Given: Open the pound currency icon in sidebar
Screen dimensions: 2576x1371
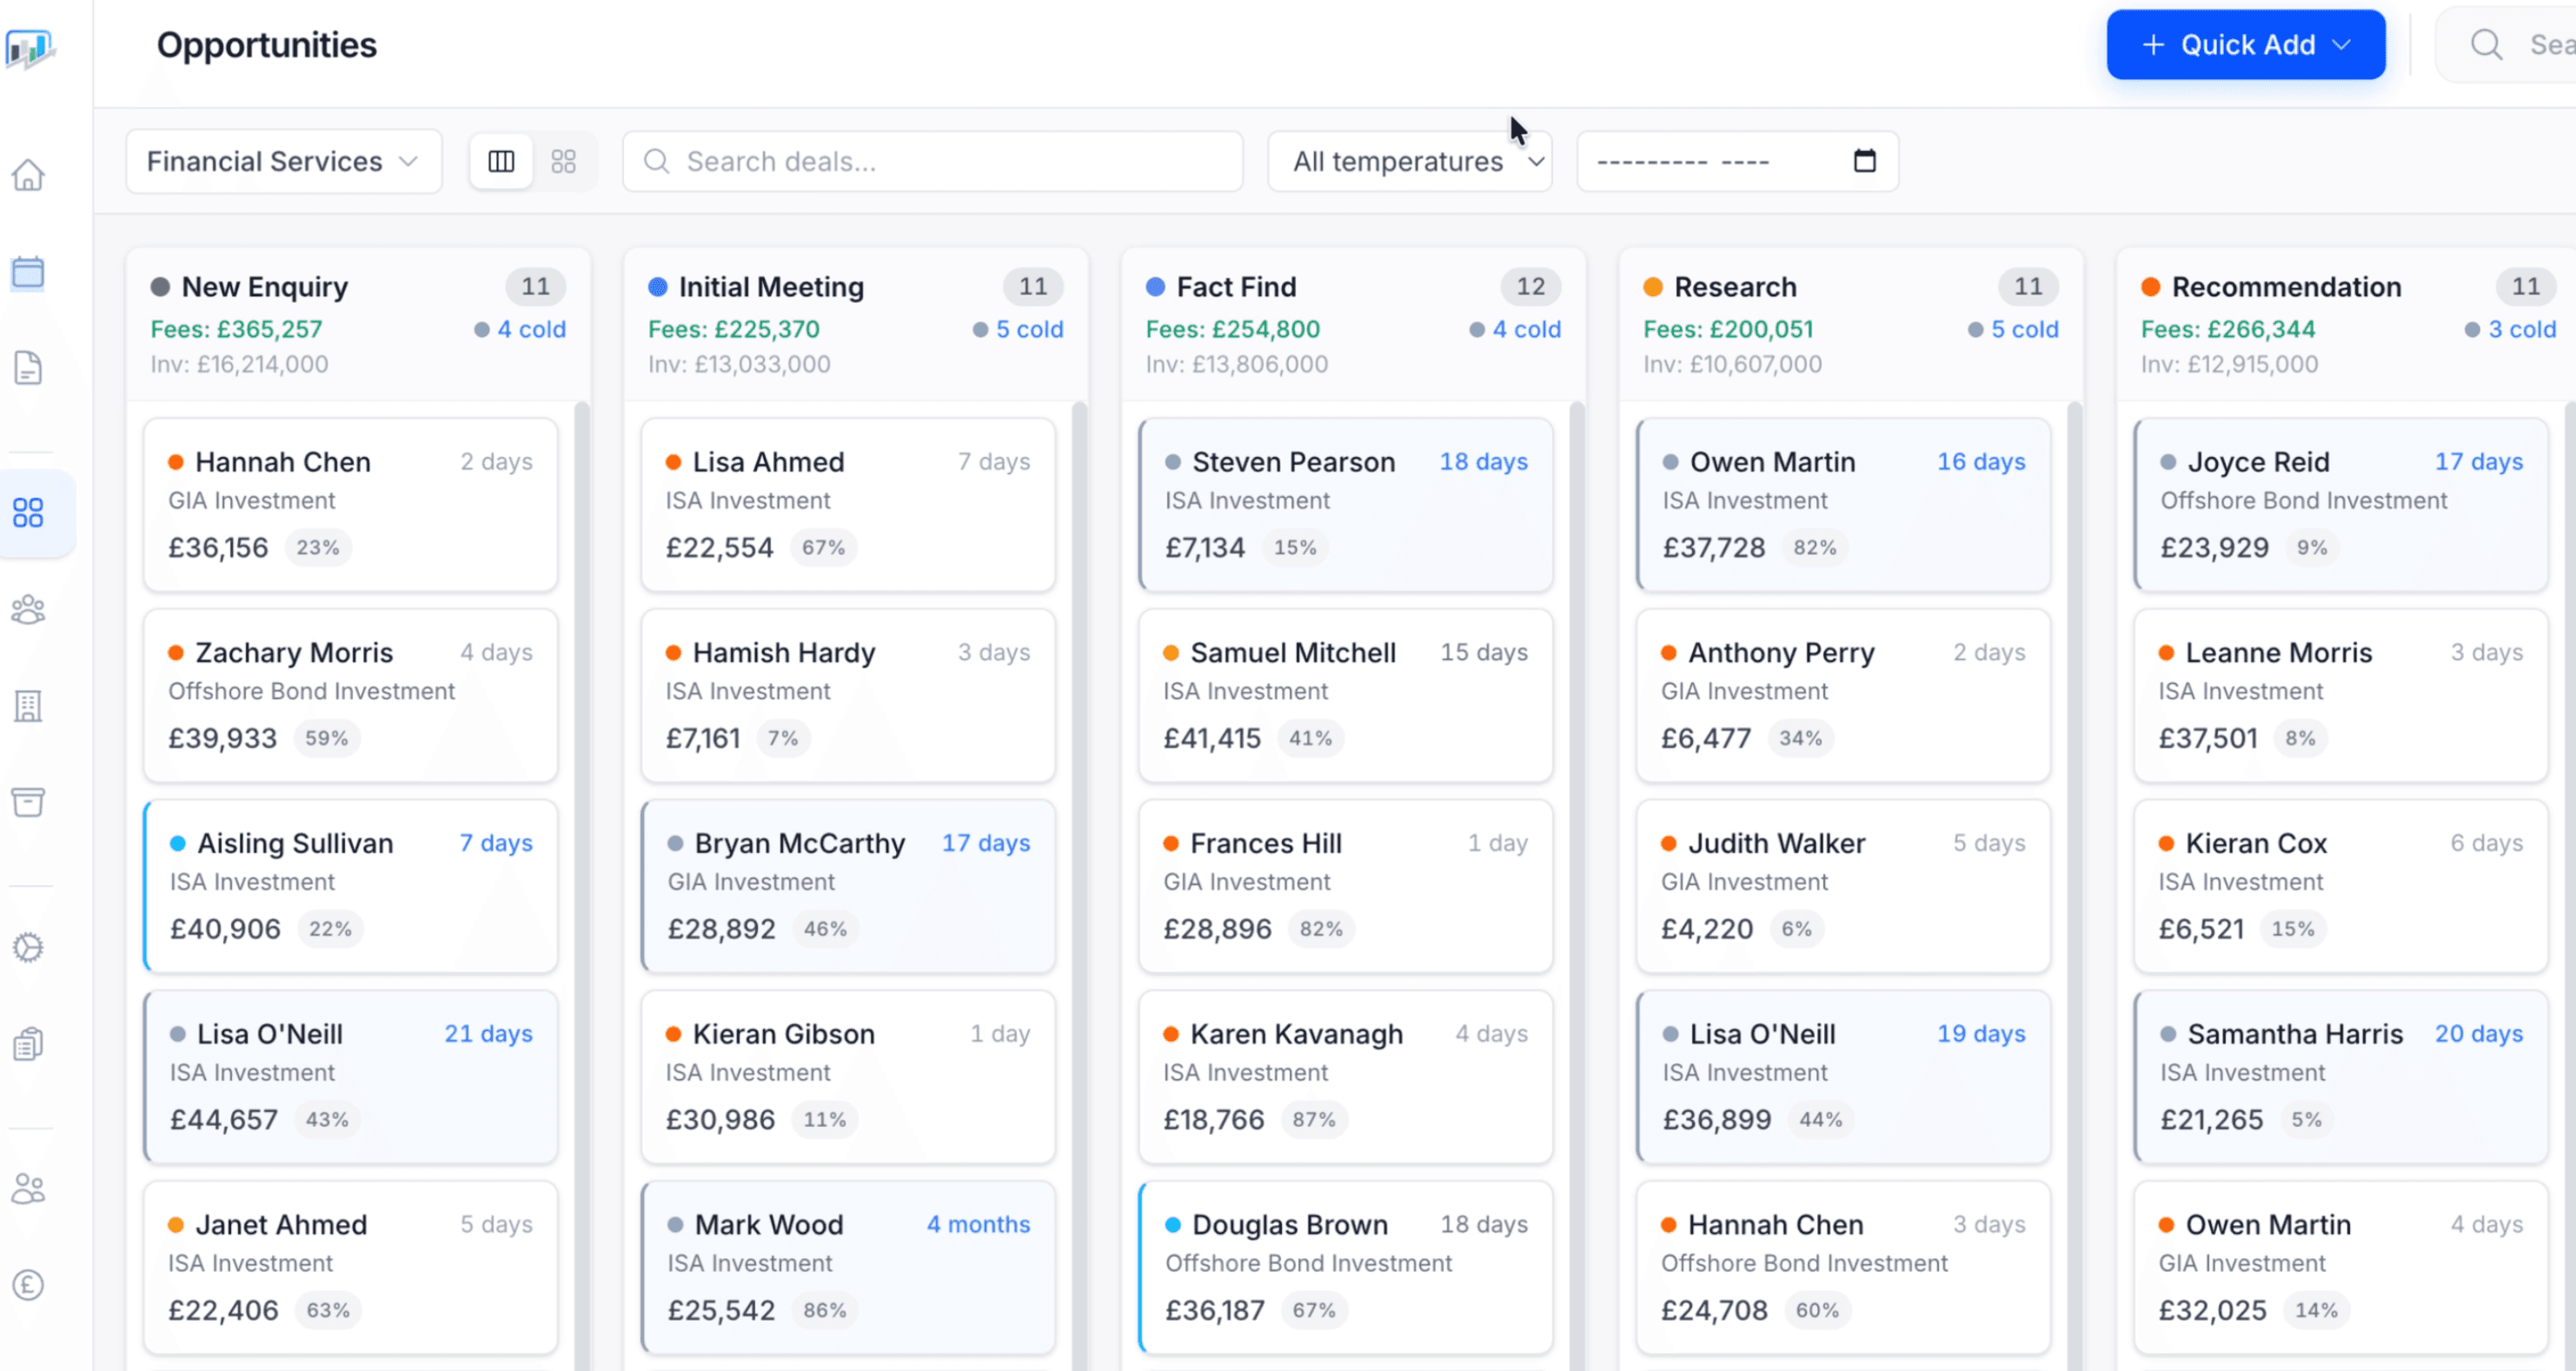Looking at the screenshot, I should (28, 1284).
